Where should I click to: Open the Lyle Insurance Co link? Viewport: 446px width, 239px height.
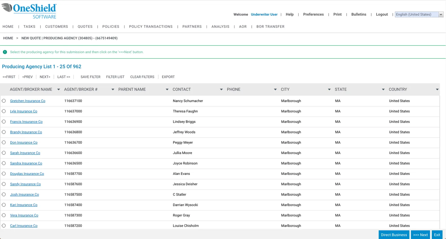[24, 111]
